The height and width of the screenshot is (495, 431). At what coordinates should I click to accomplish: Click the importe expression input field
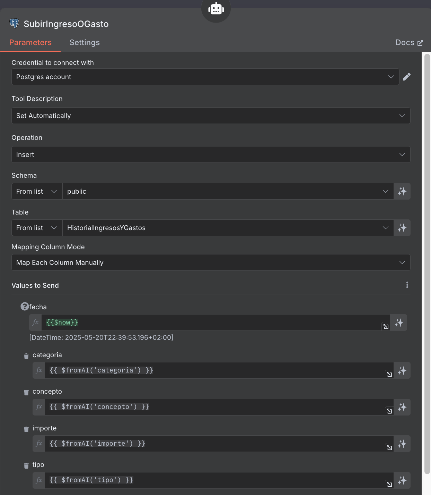(215, 444)
